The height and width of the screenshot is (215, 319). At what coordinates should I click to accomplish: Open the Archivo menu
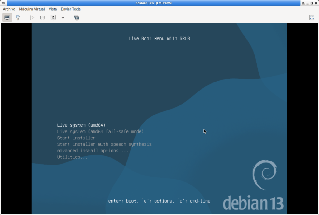[x=9, y=9]
